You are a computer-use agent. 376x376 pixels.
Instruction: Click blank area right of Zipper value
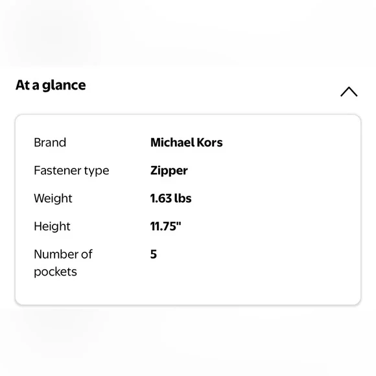[x=264, y=171]
